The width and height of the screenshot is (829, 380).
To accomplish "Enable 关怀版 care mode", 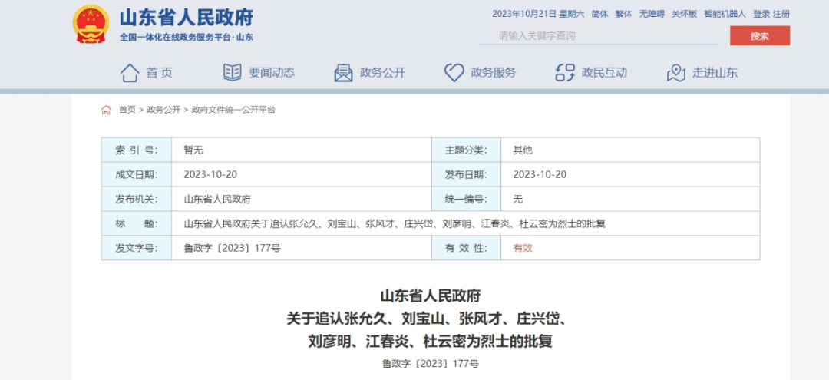I will point(684,14).
